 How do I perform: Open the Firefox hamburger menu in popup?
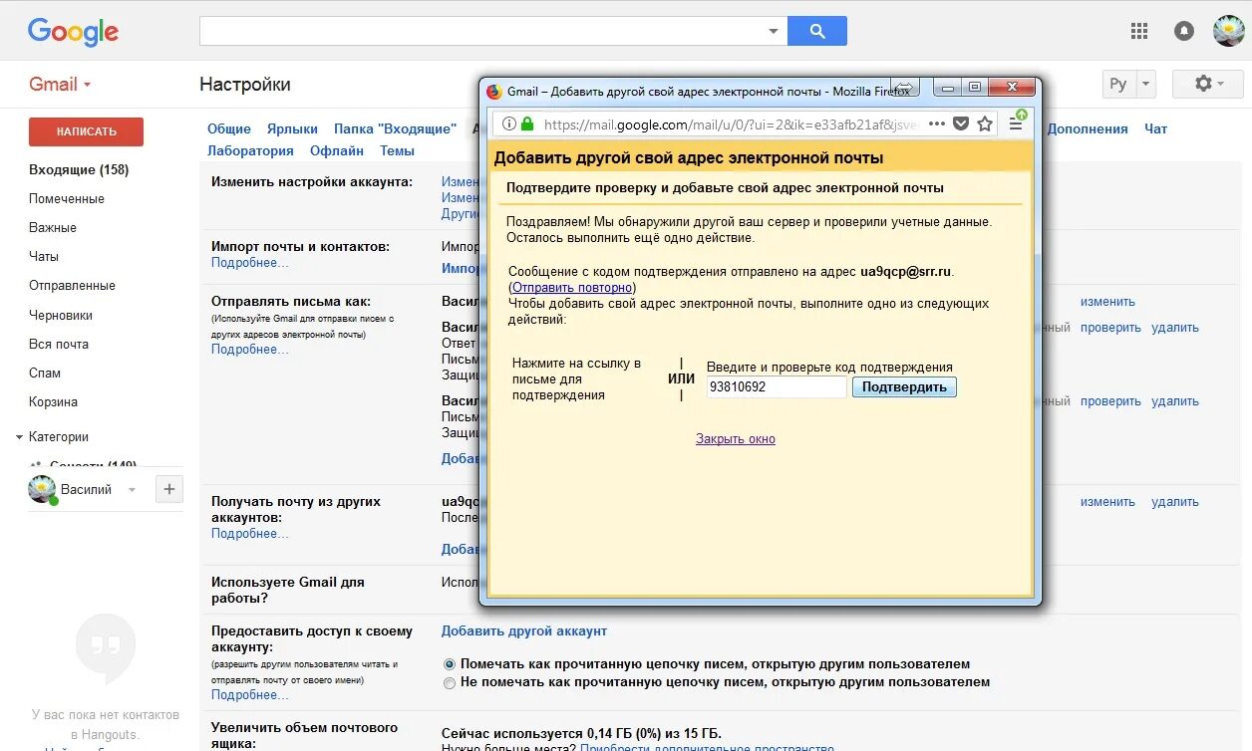tap(1016, 125)
